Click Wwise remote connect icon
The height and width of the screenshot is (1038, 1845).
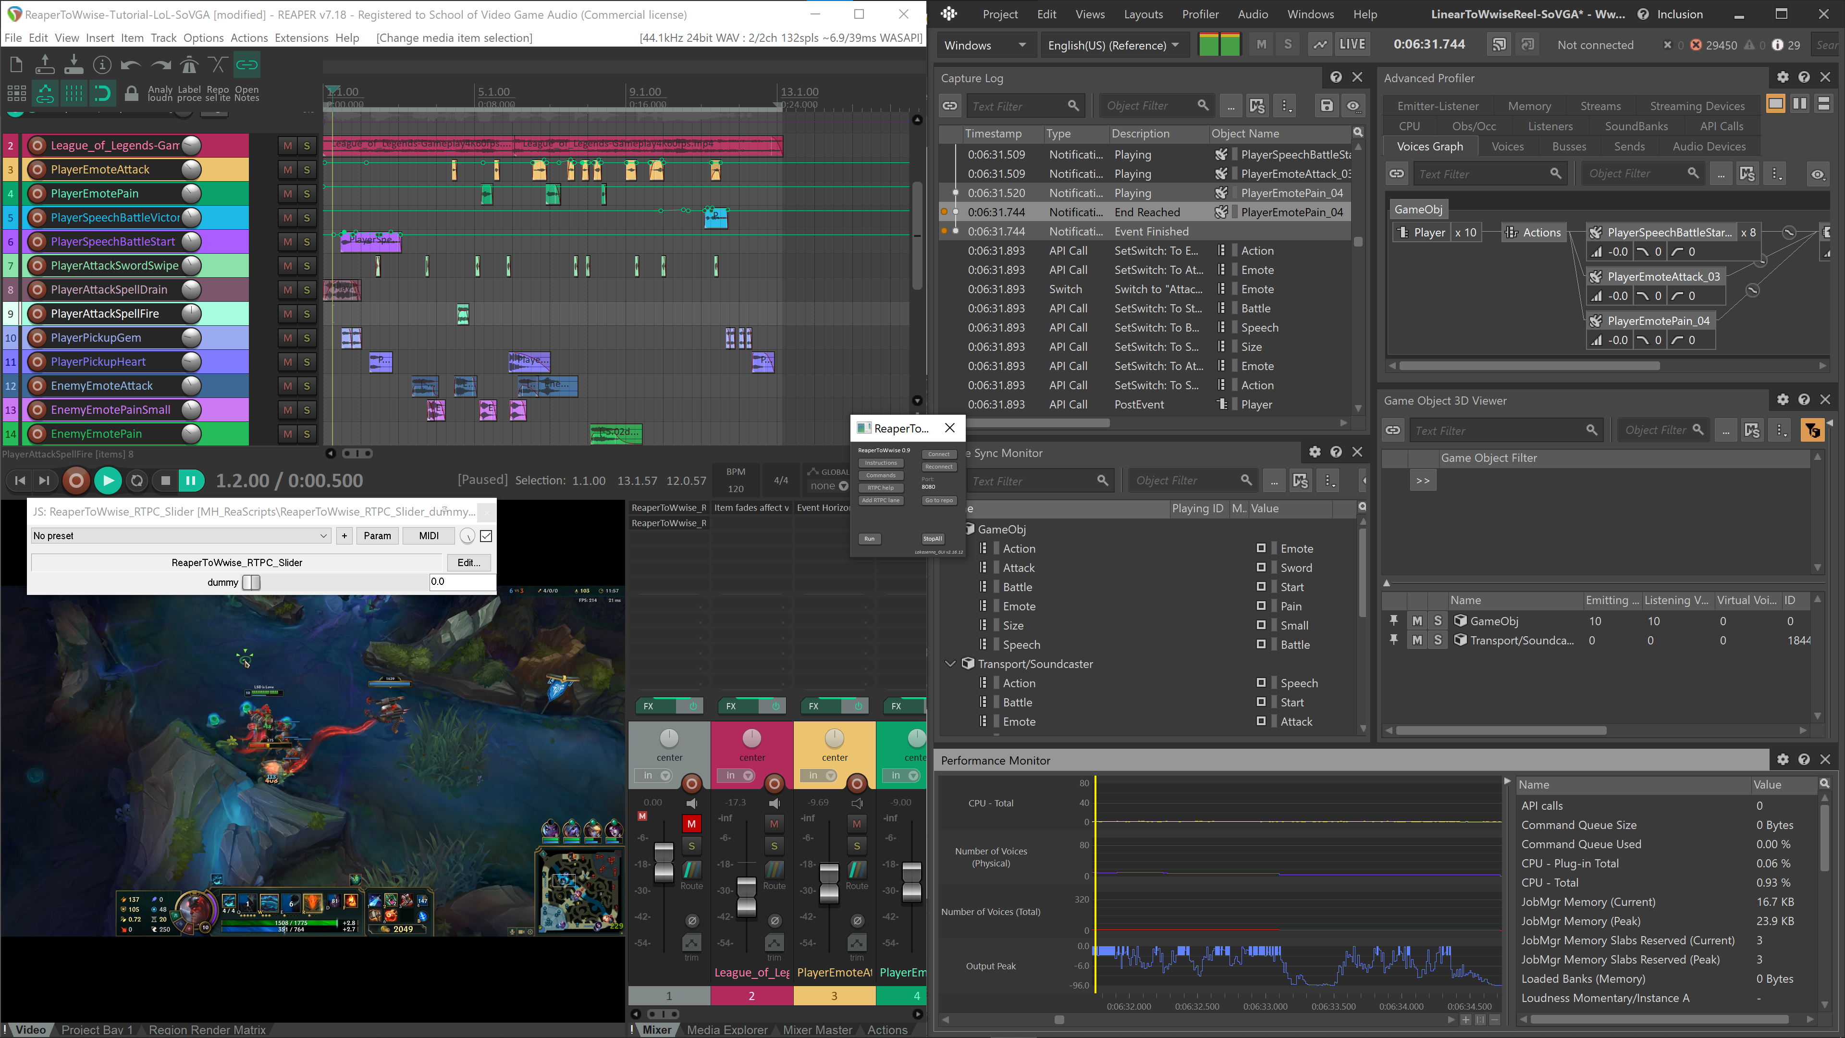[x=1499, y=44]
